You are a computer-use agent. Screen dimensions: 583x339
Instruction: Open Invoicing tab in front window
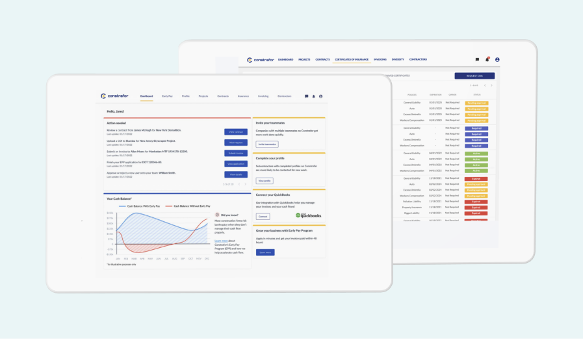click(263, 96)
